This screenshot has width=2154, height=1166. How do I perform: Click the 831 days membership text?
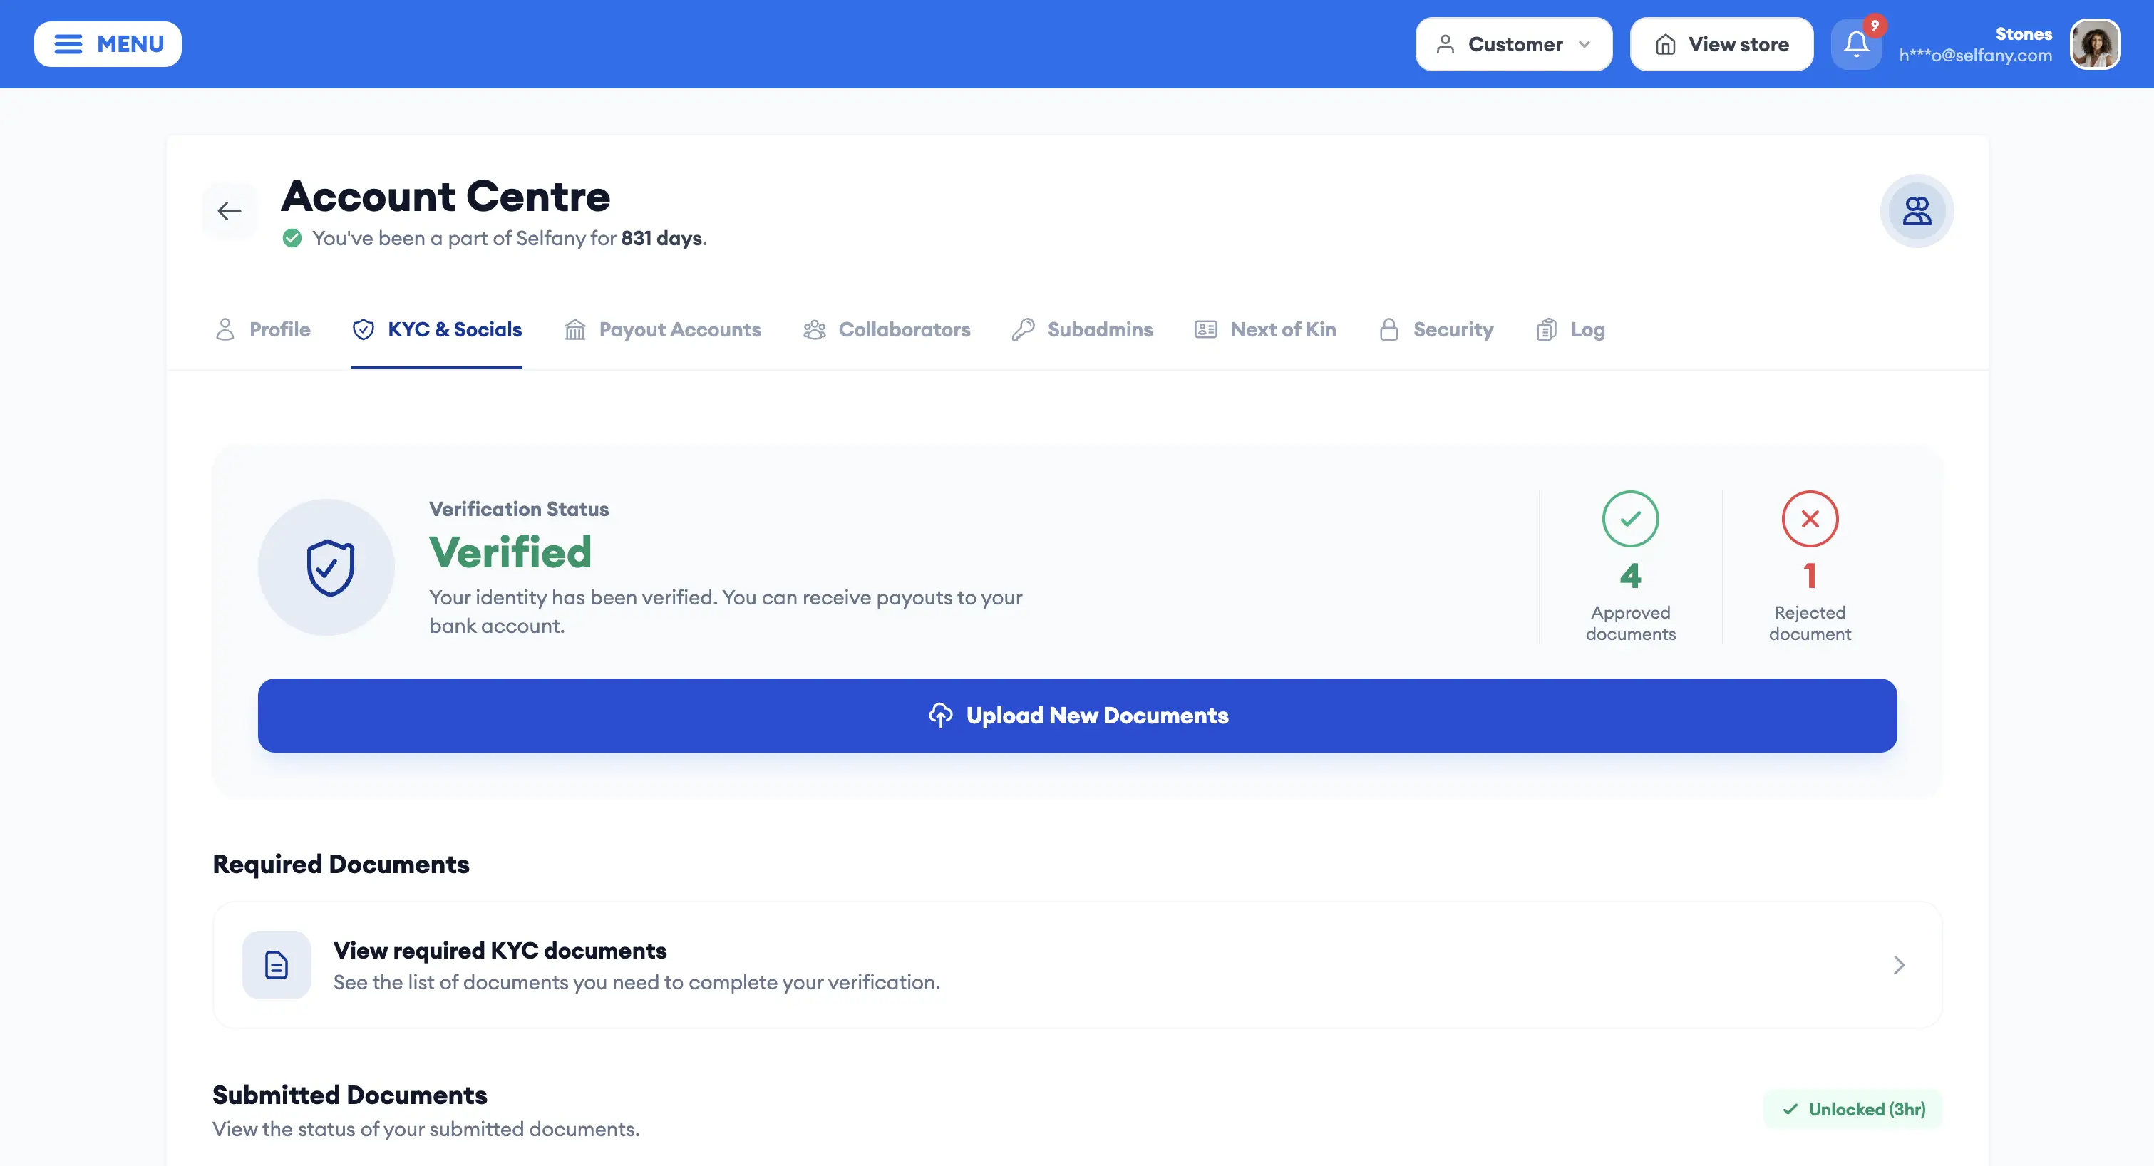(662, 238)
